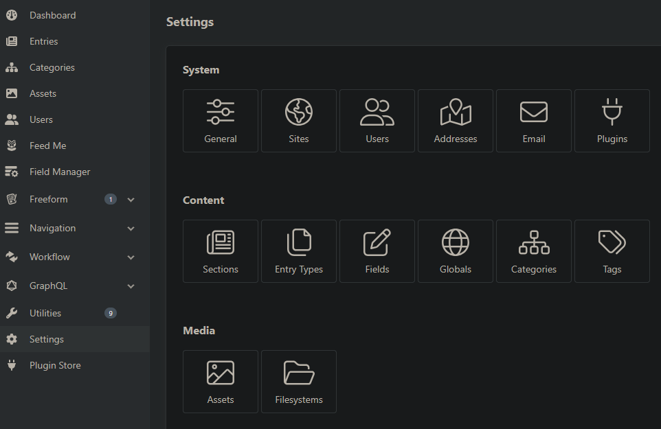Expand the Freeform sidebar section
The image size is (661, 429).
coord(131,199)
